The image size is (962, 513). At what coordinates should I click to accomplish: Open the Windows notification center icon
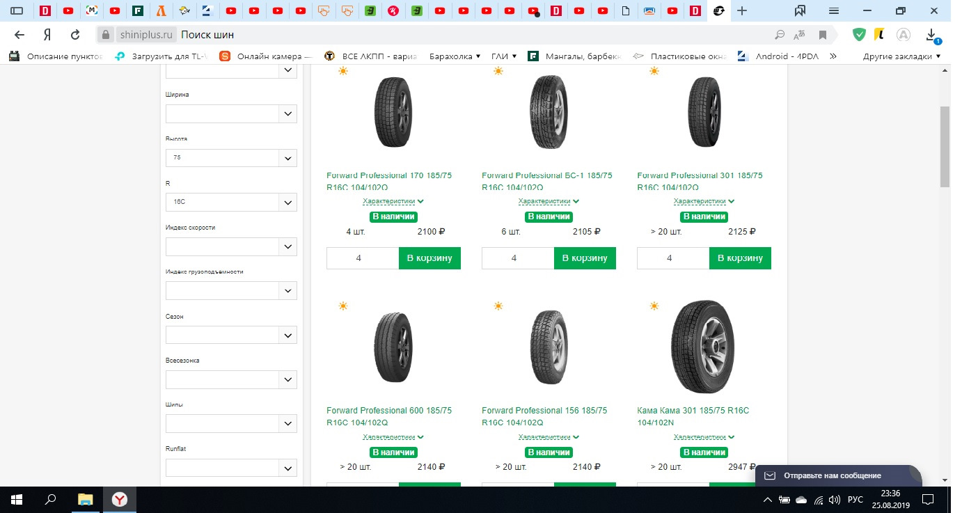pyautogui.click(x=928, y=499)
